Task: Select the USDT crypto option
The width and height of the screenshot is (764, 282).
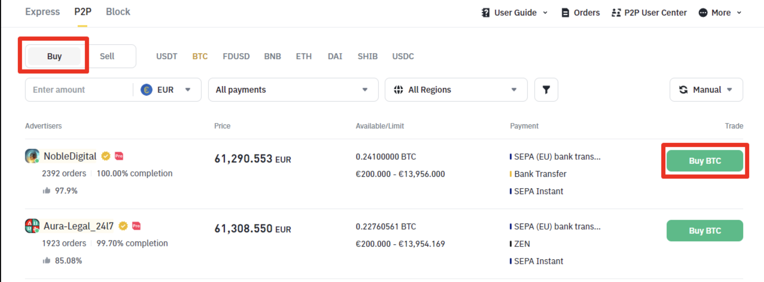Action: pyautogui.click(x=167, y=56)
